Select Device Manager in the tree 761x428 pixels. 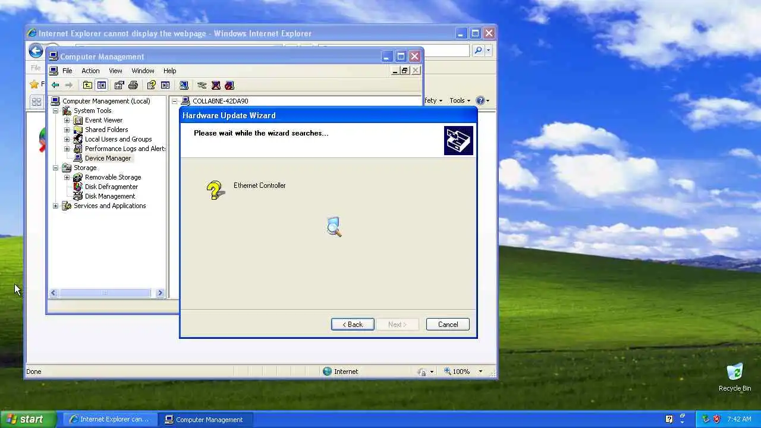[108, 158]
